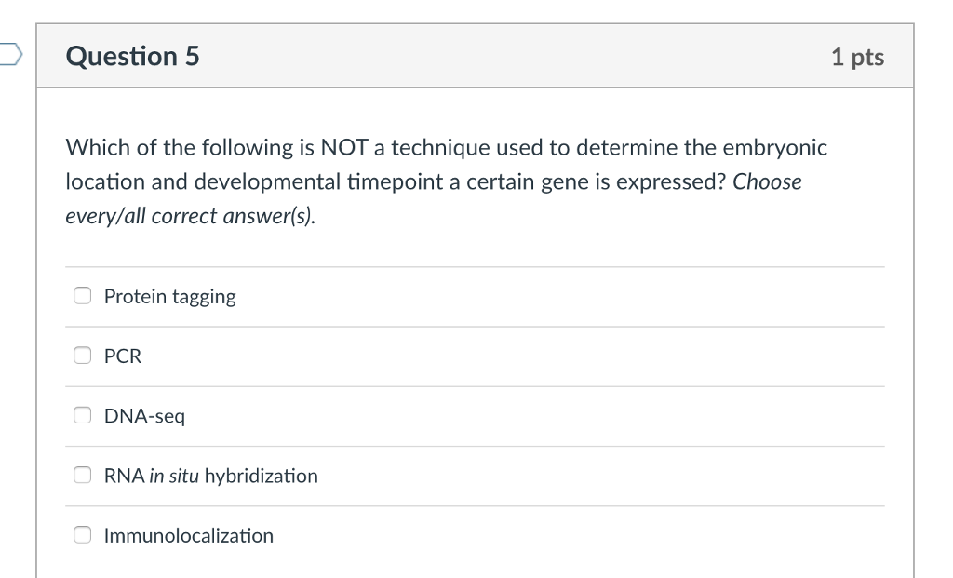
Task: Click the word 'NOT' in the question
Action: click(345, 147)
